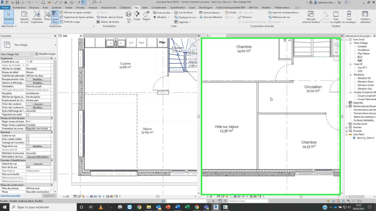The width and height of the screenshot is (376, 211).
Task: Click Vues en mosaïque
Action: point(349,17)
